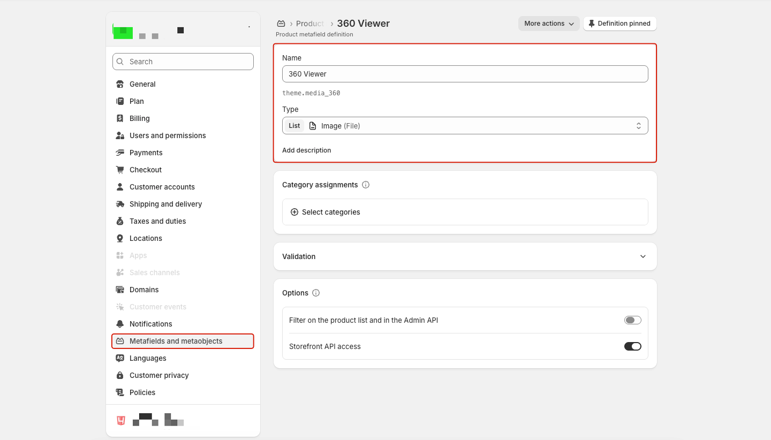The image size is (771, 440).
Task: Click the Name field containing 360 Viewer
Action: [x=465, y=74]
